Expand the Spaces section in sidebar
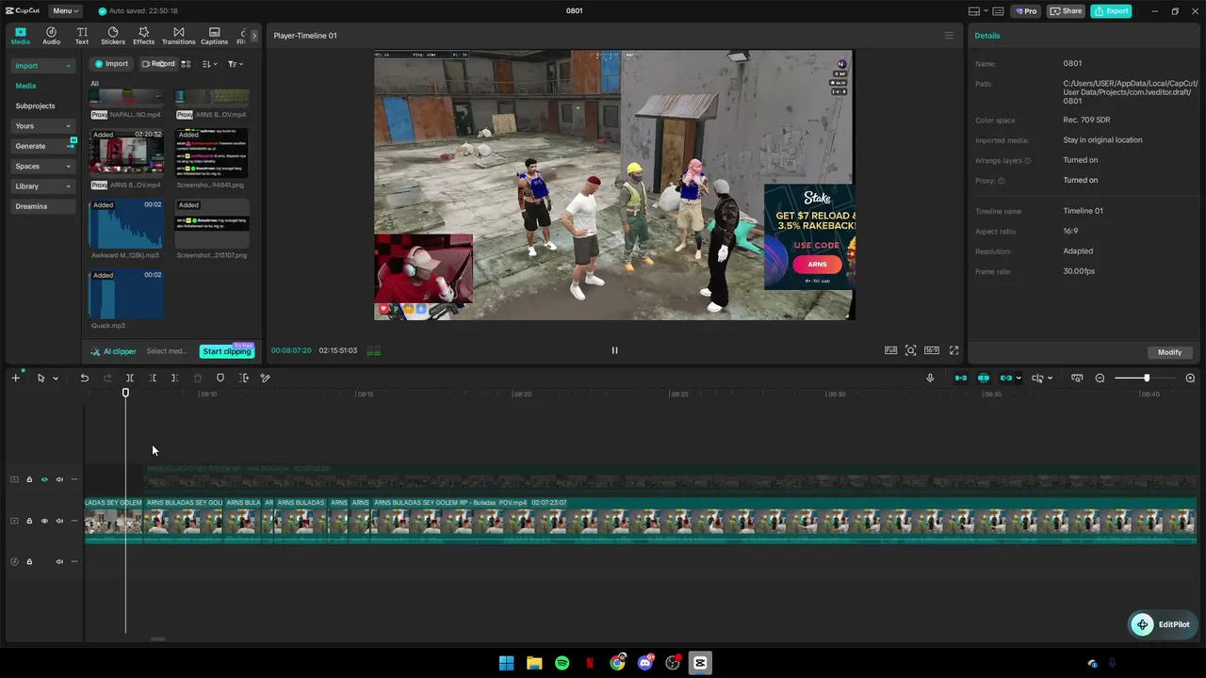This screenshot has height=678, width=1206. [x=68, y=167]
